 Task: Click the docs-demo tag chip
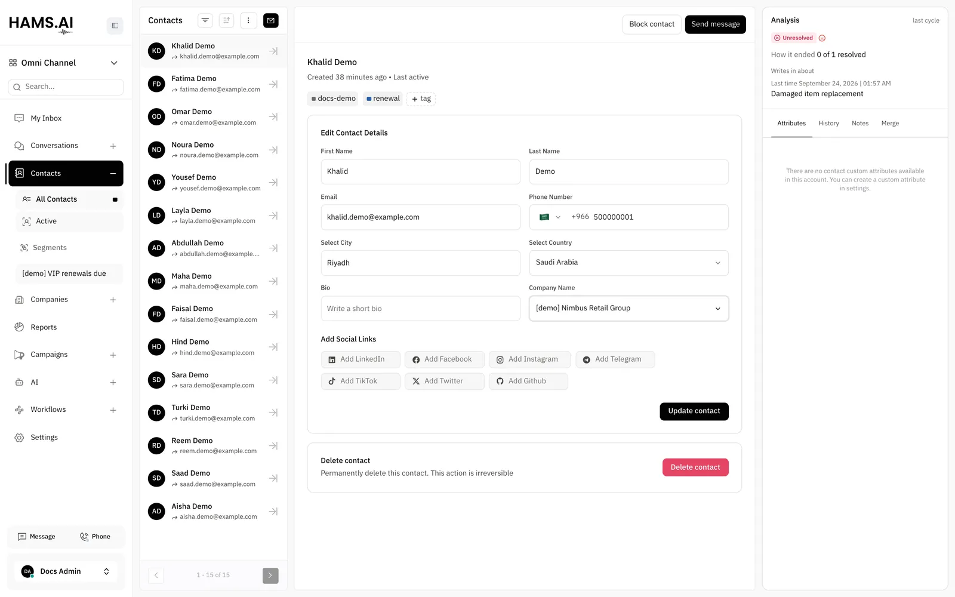click(x=333, y=99)
